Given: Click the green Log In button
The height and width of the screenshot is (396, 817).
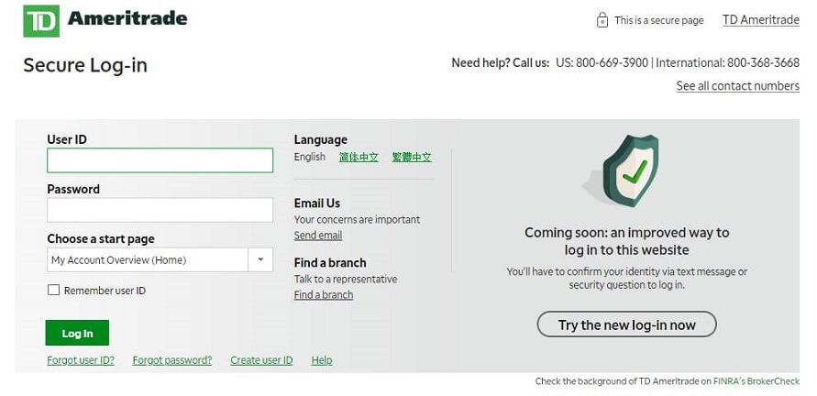Looking at the screenshot, I should (x=77, y=333).
